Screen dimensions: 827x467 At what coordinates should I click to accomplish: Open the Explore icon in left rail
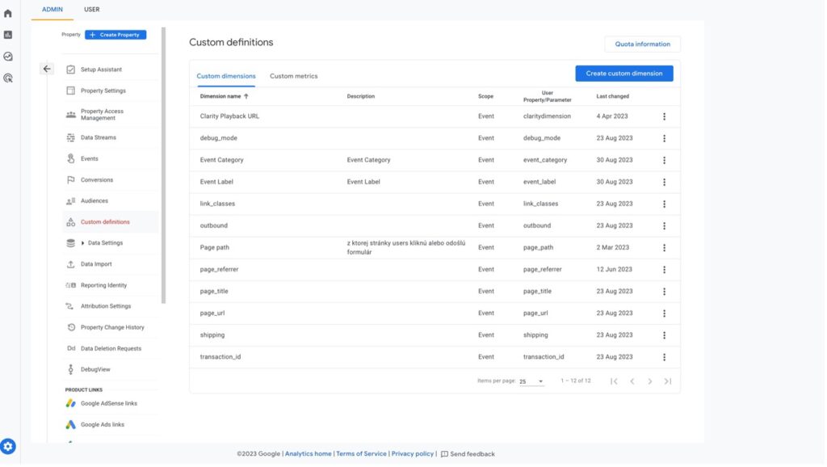(8, 57)
